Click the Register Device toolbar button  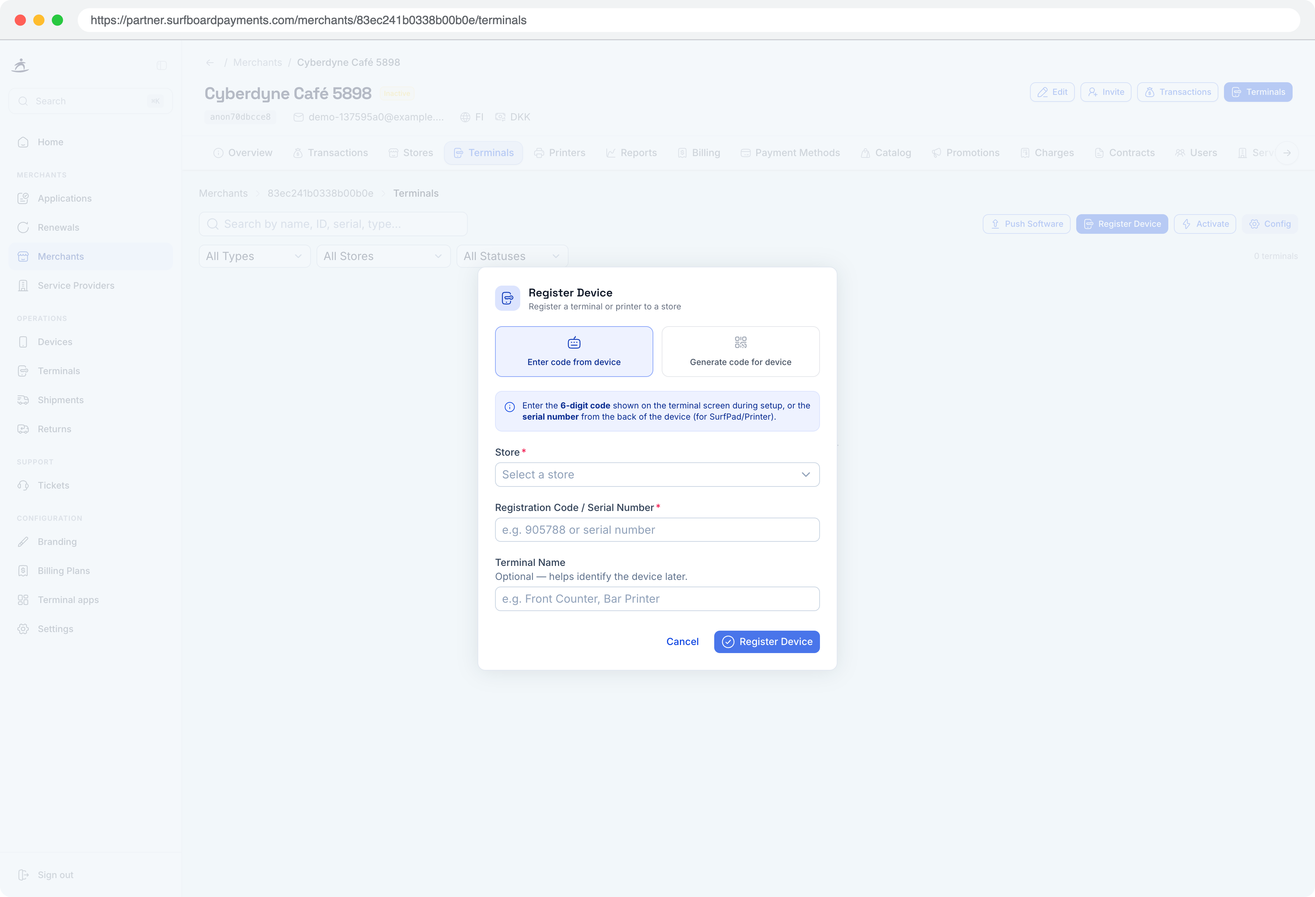[1122, 224]
